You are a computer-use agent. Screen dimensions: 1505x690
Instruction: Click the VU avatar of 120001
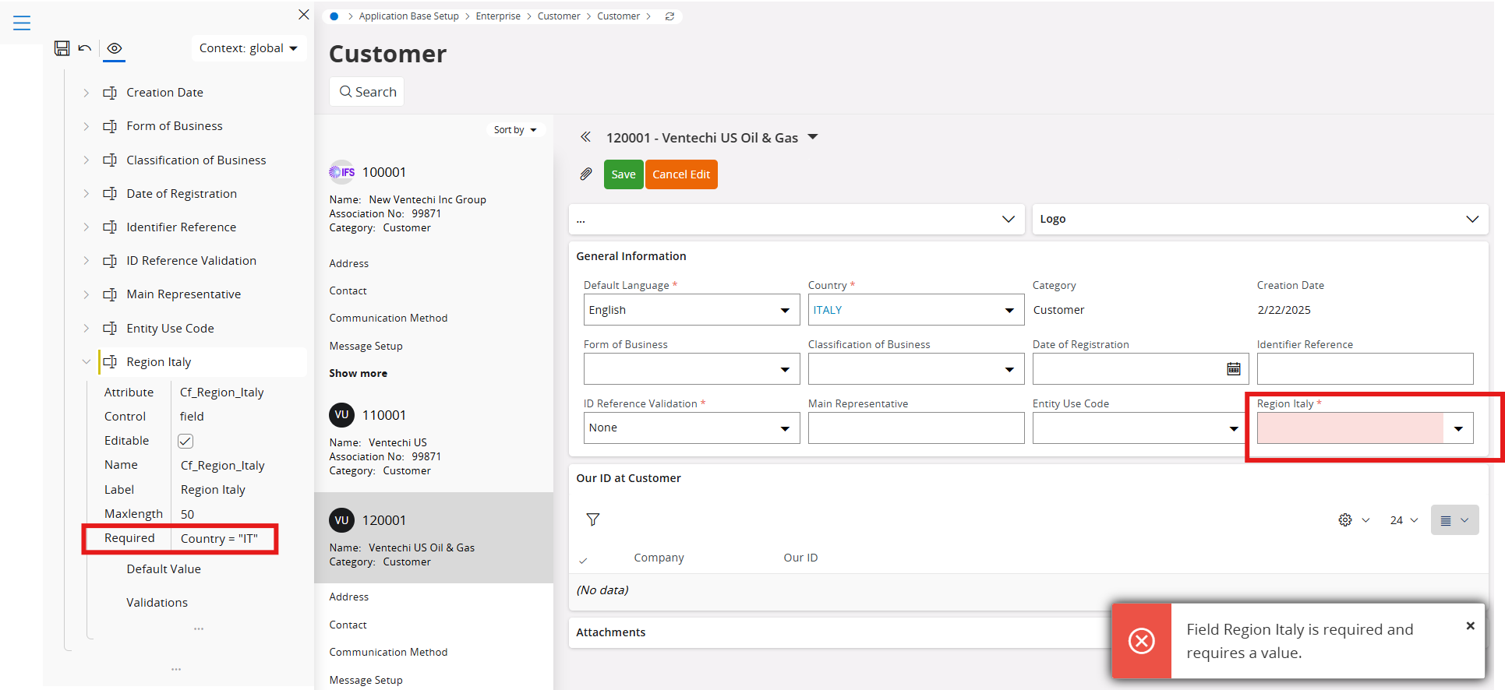[342, 520]
